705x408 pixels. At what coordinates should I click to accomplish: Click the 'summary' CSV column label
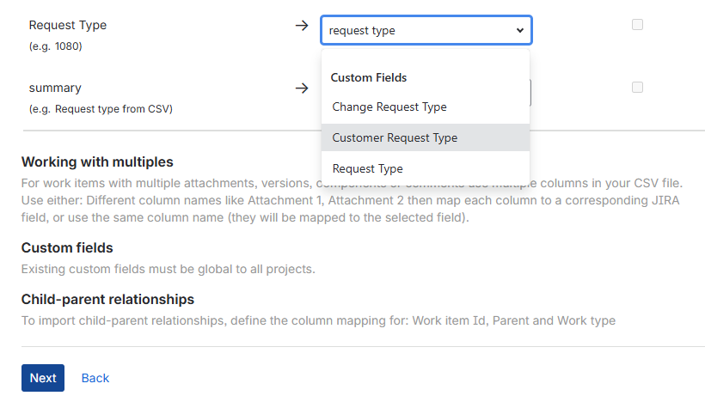55,88
